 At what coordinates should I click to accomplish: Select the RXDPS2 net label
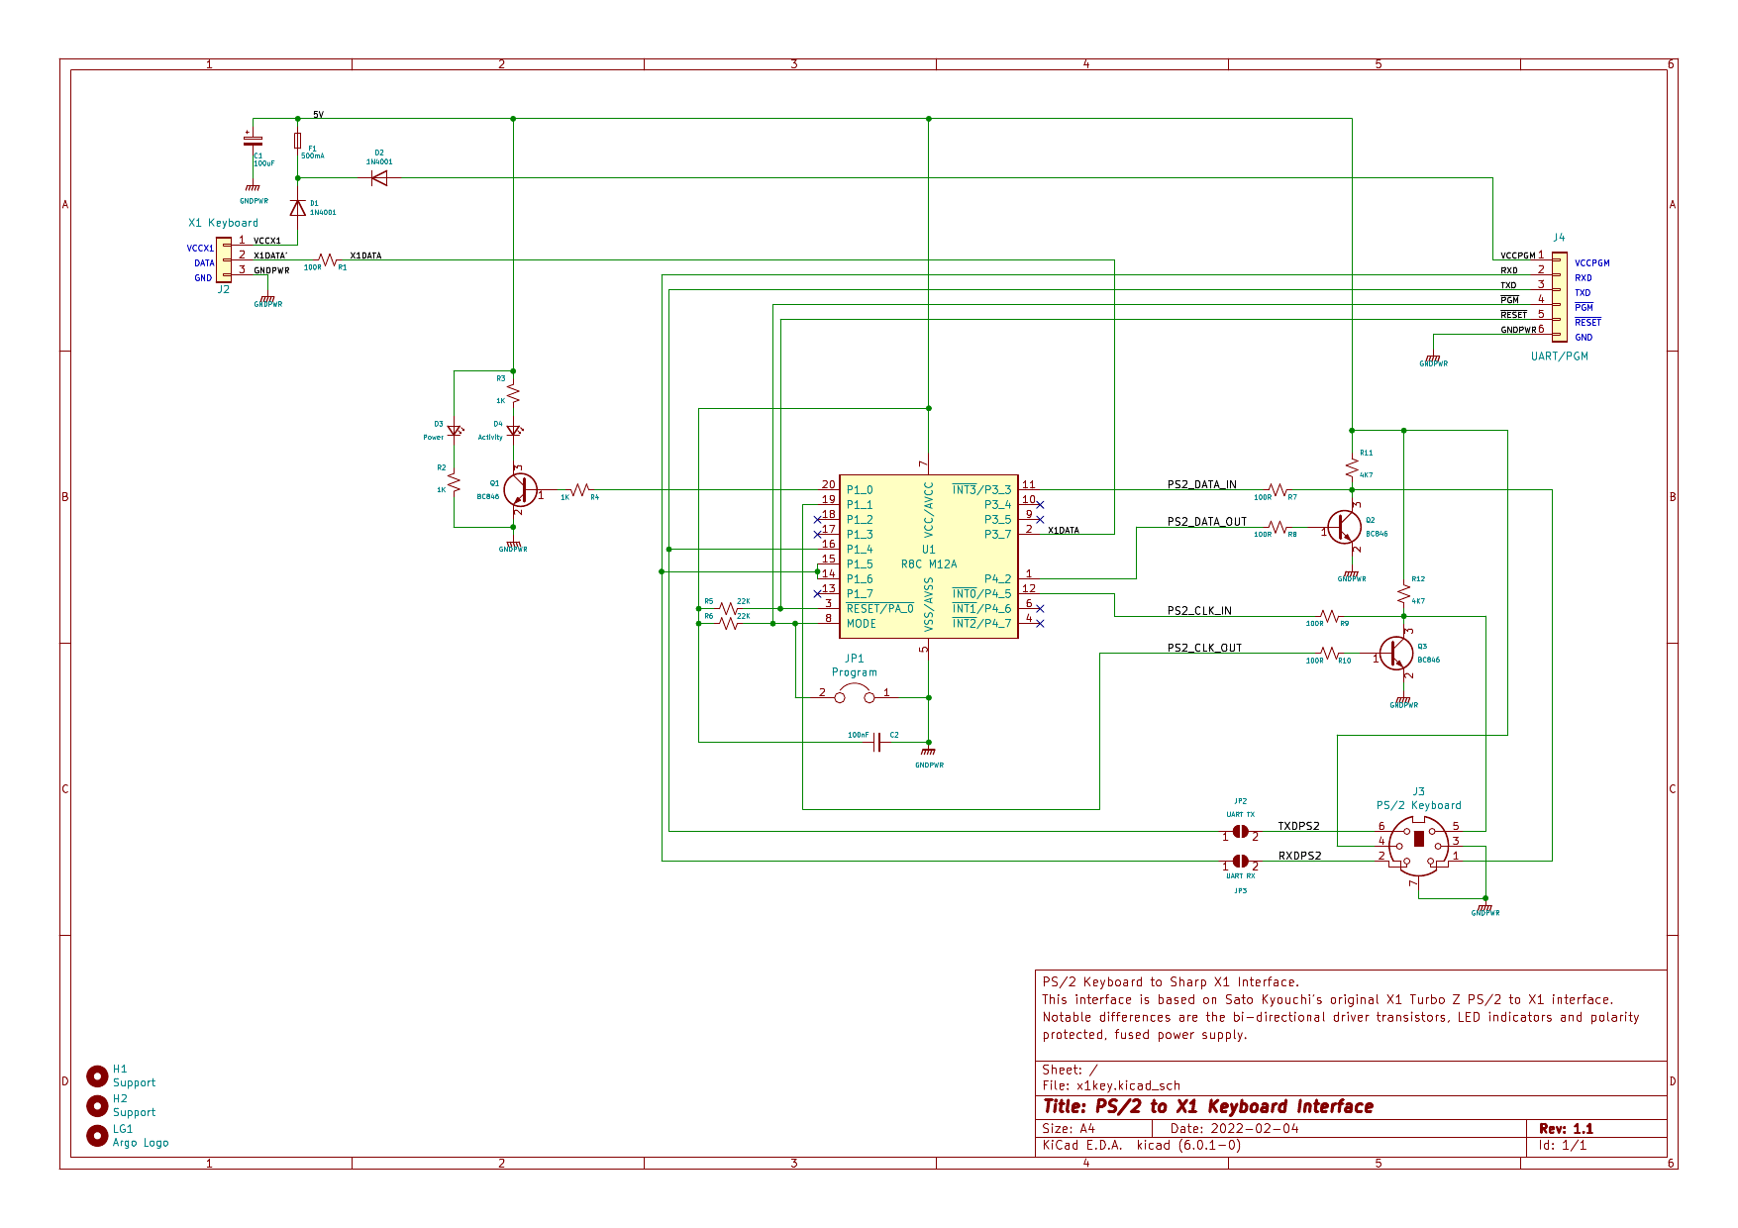(1299, 856)
